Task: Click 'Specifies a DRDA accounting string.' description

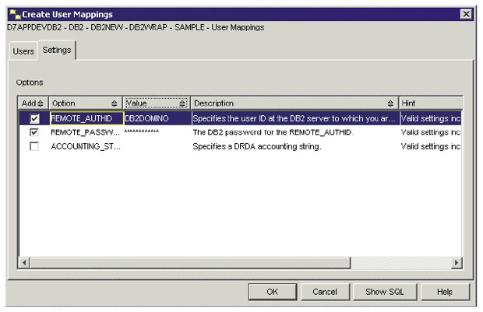Action: click(x=257, y=146)
